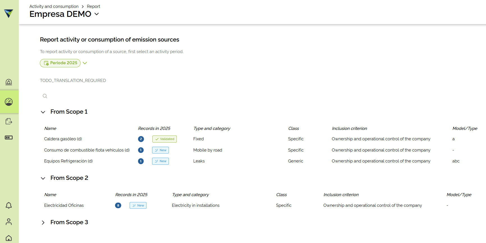
Task: Click the TODO_TRANSLATION_REQUIRED label
Action: pos(73,81)
